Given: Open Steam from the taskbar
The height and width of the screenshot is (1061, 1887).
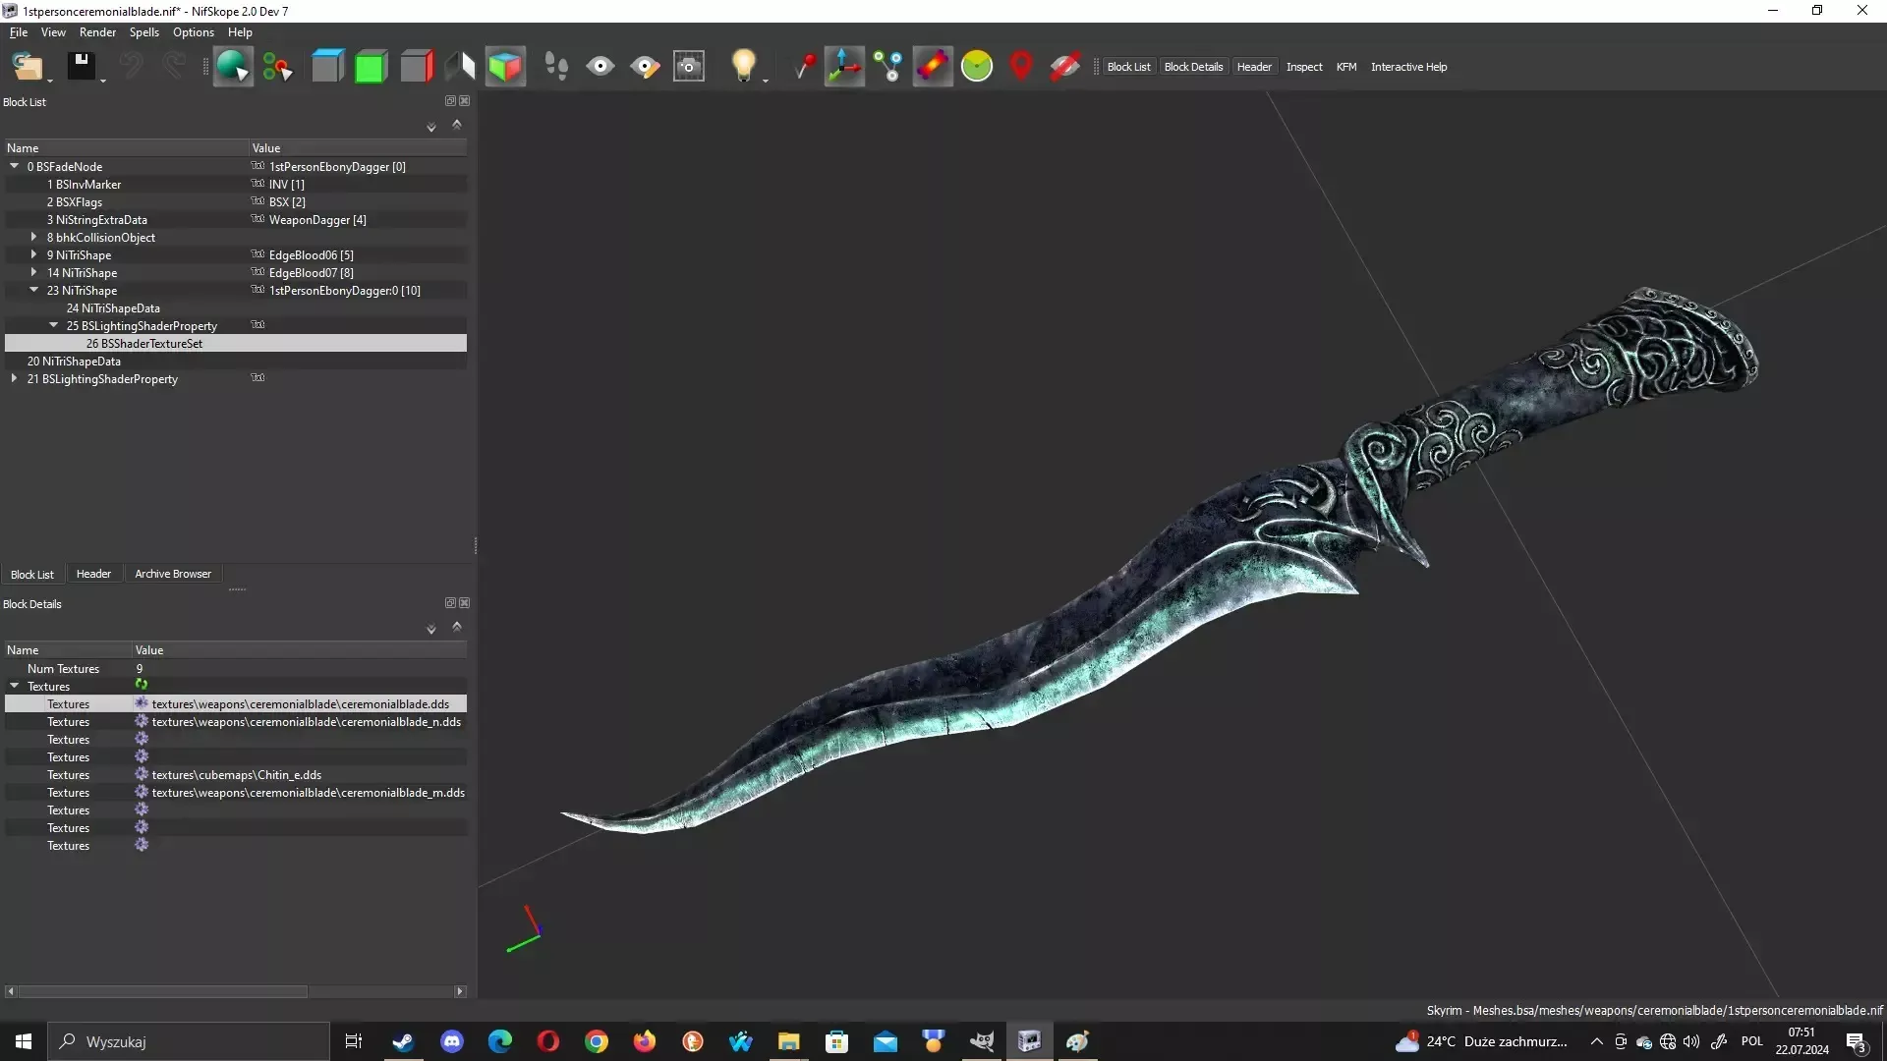Looking at the screenshot, I should (403, 1041).
